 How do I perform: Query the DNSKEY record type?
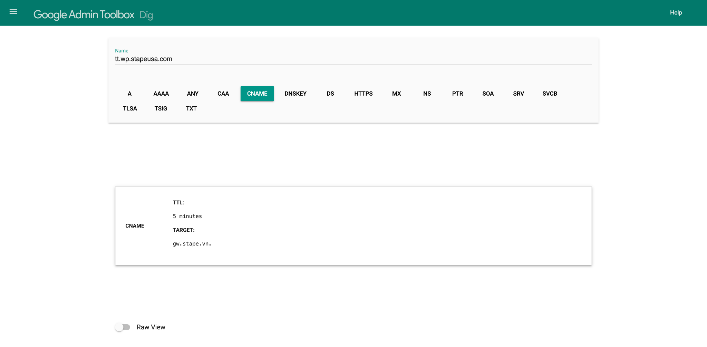tap(296, 94)
